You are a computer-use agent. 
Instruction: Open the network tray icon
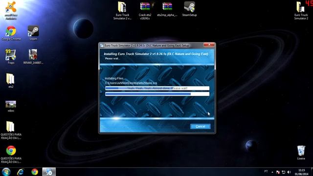(284, 172)
